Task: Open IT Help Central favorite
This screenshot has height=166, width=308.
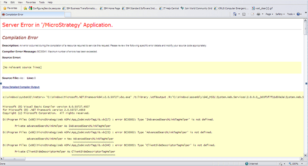Action: 169,8
